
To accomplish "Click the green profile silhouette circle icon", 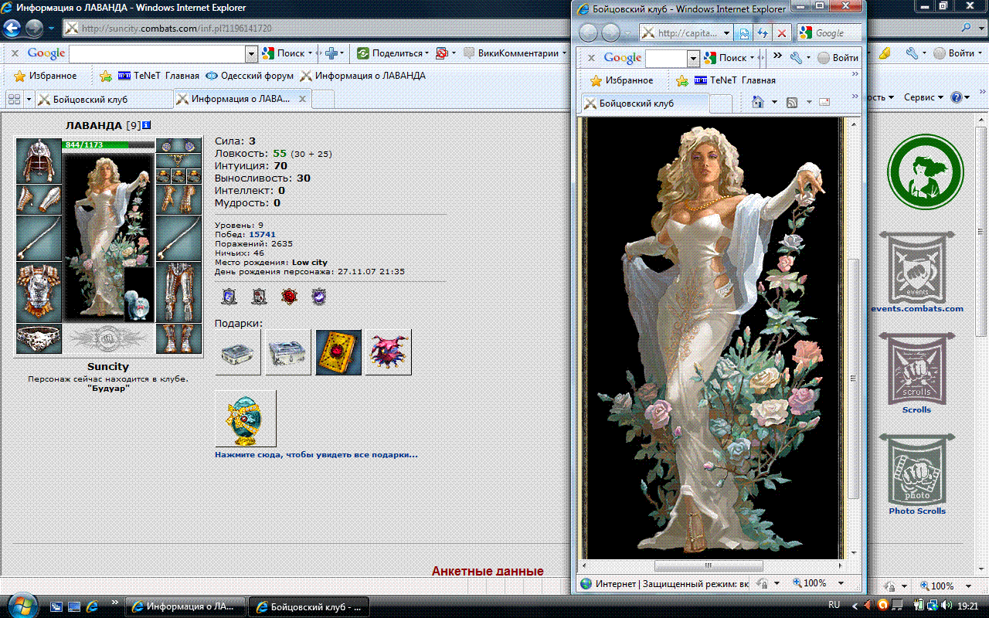I will click(925, 171).
